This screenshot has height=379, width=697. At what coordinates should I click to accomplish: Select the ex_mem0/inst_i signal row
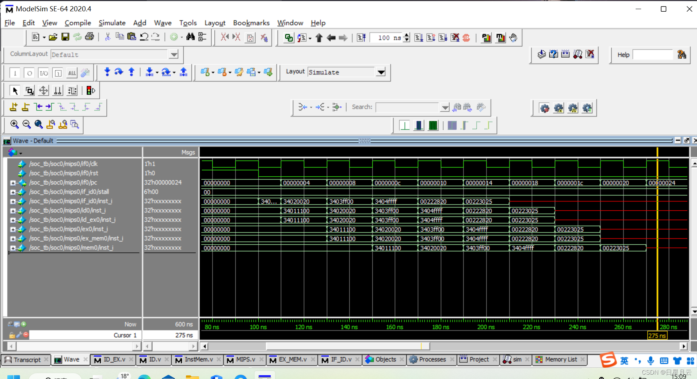pos(76,238)
